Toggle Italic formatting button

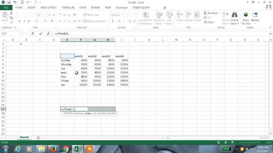[x=24, y=21]
